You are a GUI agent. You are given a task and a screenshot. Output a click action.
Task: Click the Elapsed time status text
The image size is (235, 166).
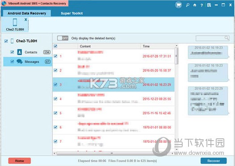[92, 161]
